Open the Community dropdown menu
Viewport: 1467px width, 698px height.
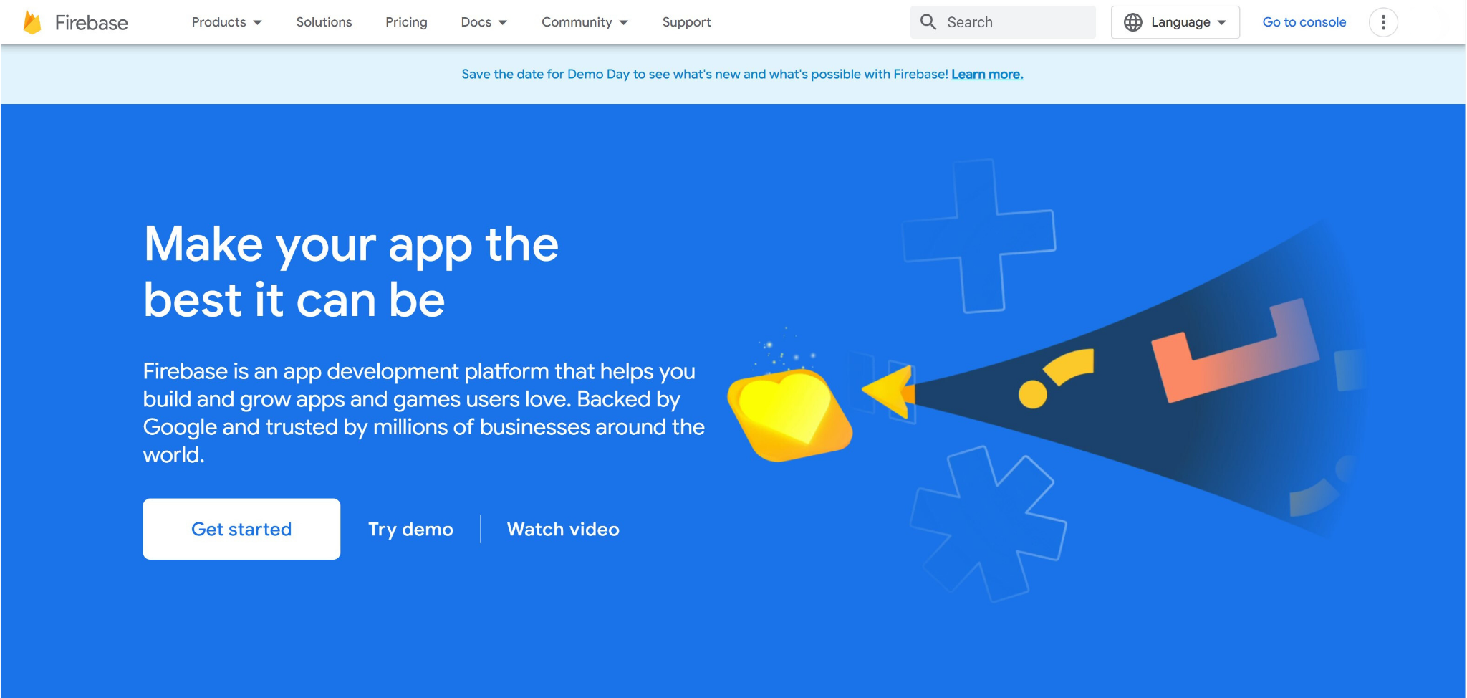click(x=585, y=22)
